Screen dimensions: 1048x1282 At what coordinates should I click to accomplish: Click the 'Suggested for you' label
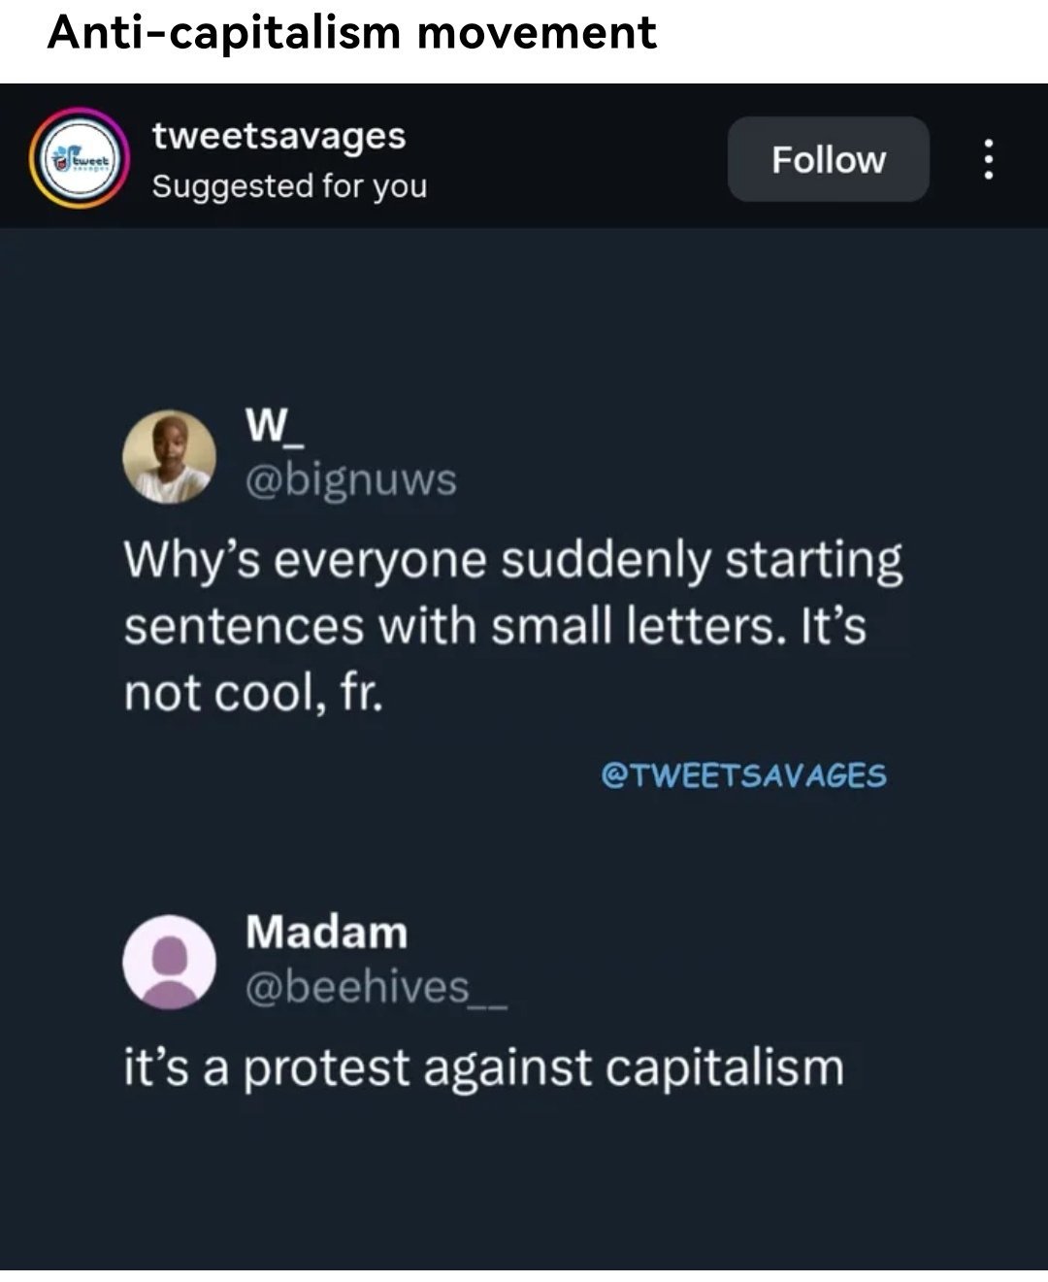[289, 185]
